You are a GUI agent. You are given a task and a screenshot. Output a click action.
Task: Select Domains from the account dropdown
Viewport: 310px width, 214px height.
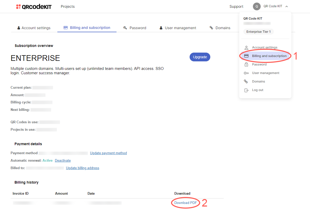point(258,81)
